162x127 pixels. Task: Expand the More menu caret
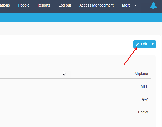click(135, 5)
